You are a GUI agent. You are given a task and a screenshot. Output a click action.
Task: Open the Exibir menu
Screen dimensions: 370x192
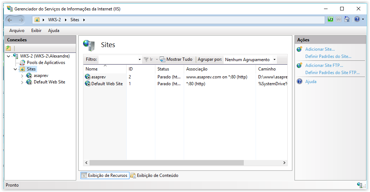pos(36,31)
